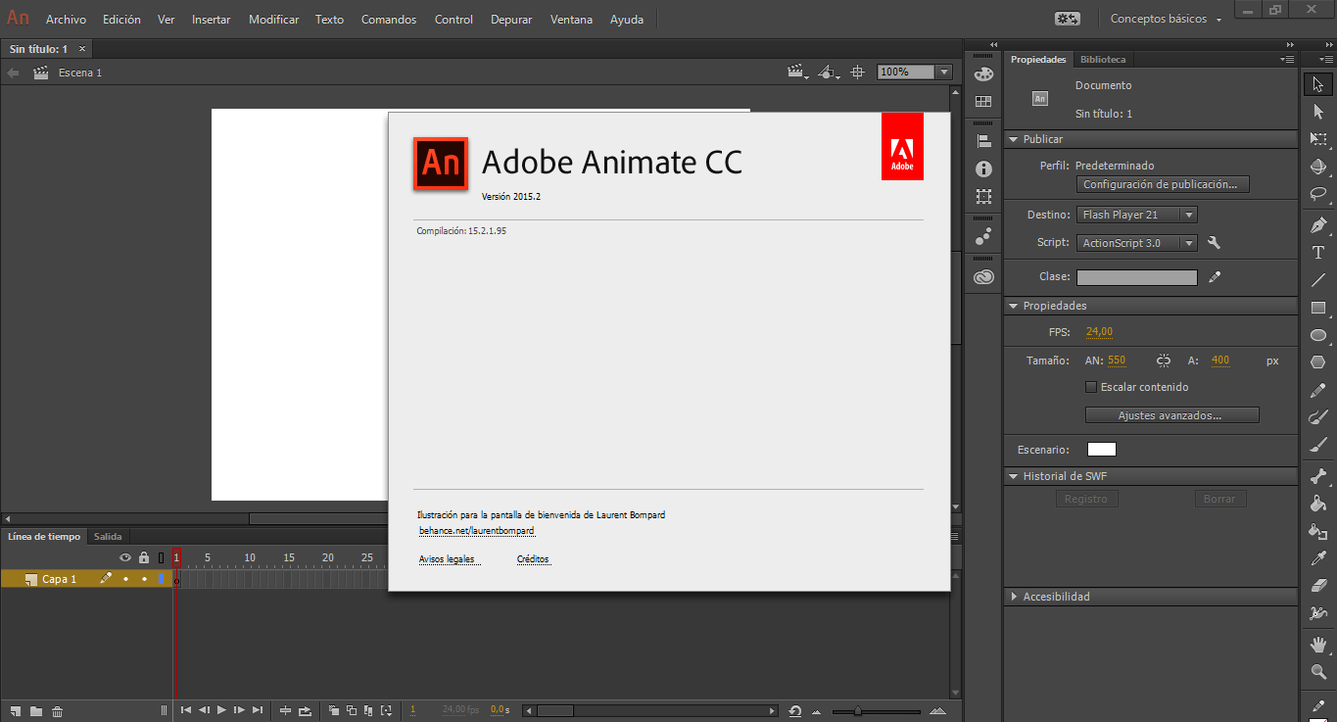Screen dimensions: 1337x722
Task: Toggle loop playback in timeline
Action: [305, 710]
